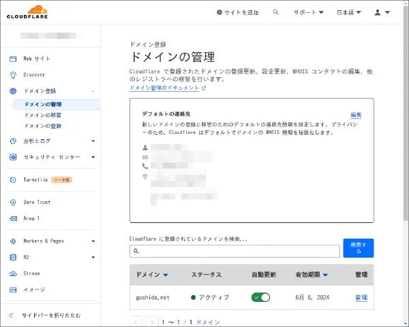Open the account dropdown arrow
Screen dimensions: 409x327
pos(387,12)
